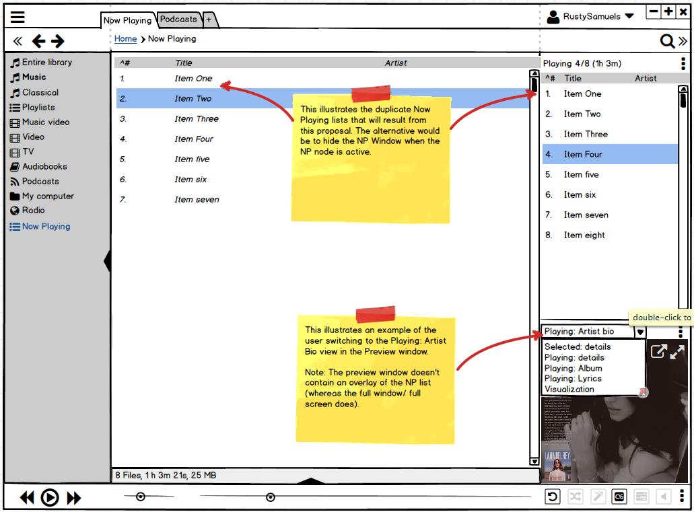Choose Playing: Lyrics from the list
694x512 pixels.
(573, 379)
